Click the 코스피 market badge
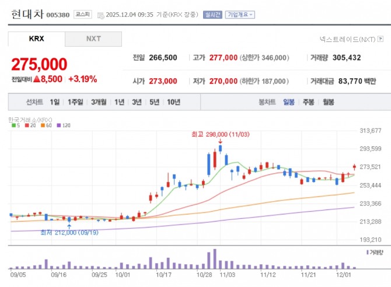Screen dimensions: 391x287 pos(82,15)
